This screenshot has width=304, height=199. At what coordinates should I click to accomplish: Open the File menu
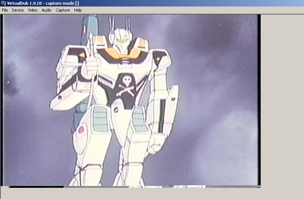pos(5,10)
